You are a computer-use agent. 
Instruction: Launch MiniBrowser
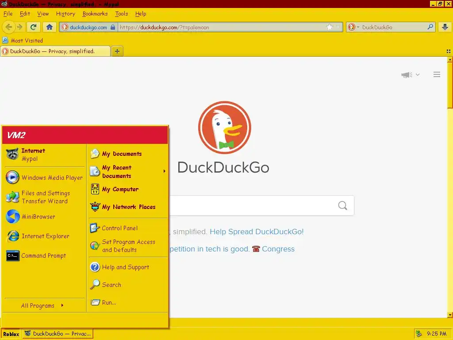(x=44, y=216)
